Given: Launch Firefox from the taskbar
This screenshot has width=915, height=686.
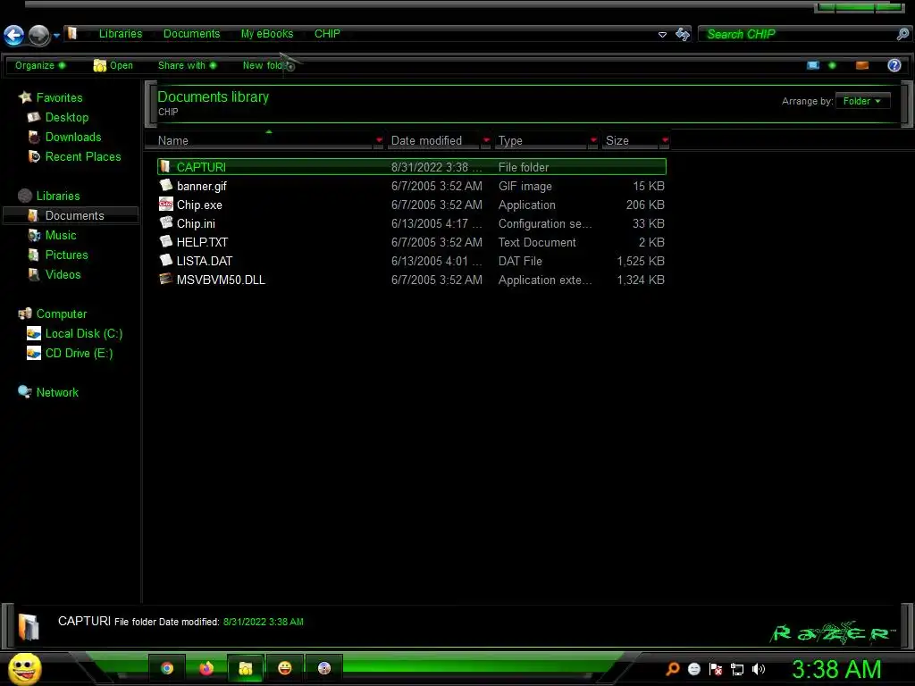Looking at the screenshot, I should tap(206, 668).
